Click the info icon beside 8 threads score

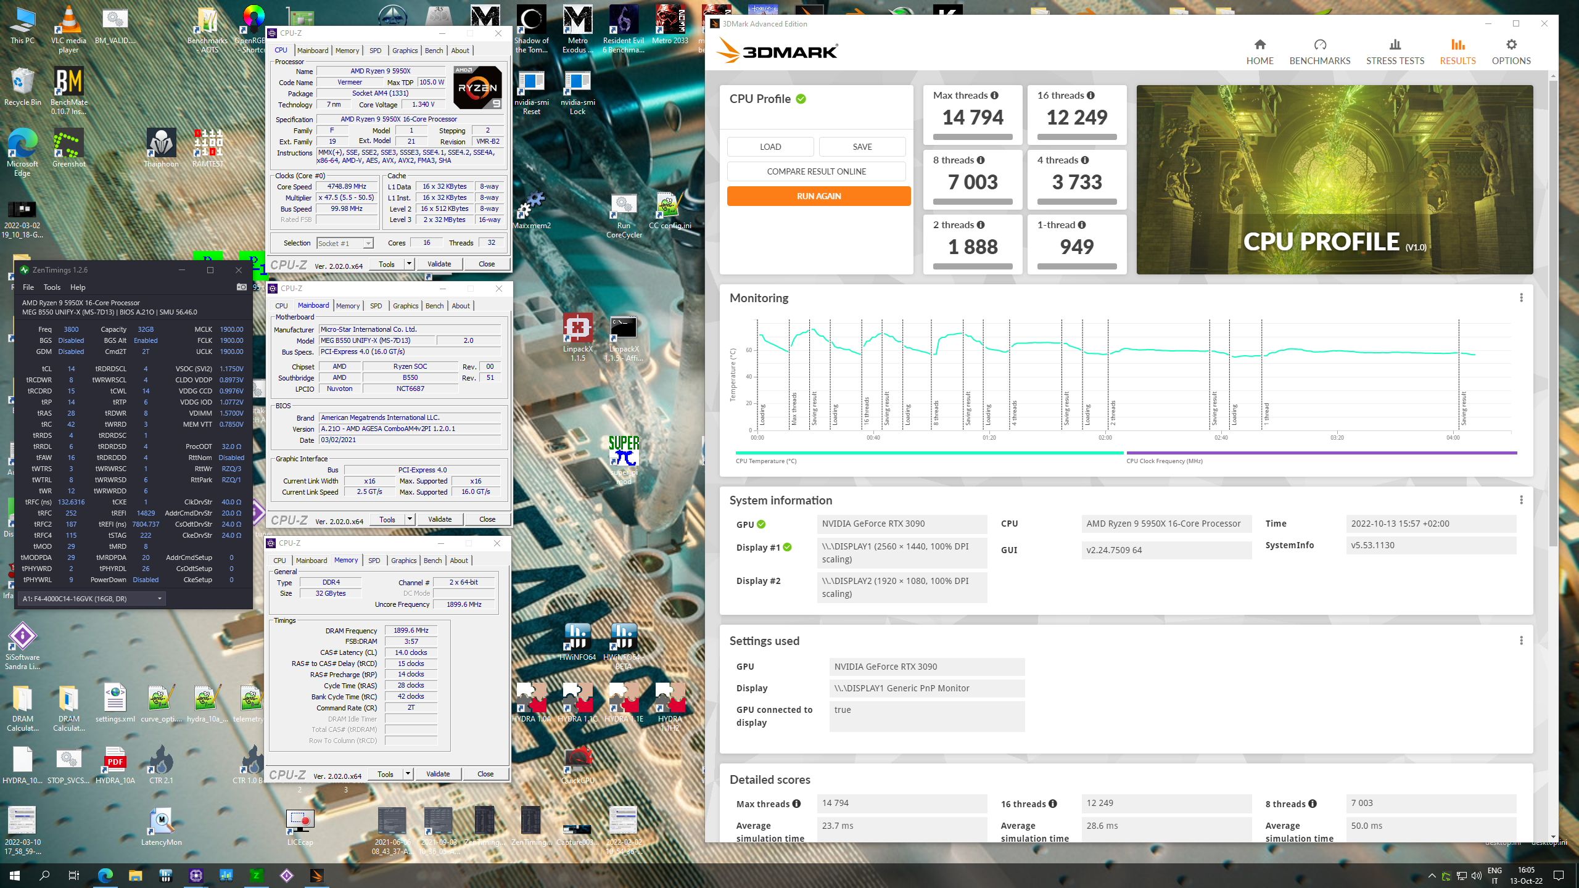tap(981, 160)
